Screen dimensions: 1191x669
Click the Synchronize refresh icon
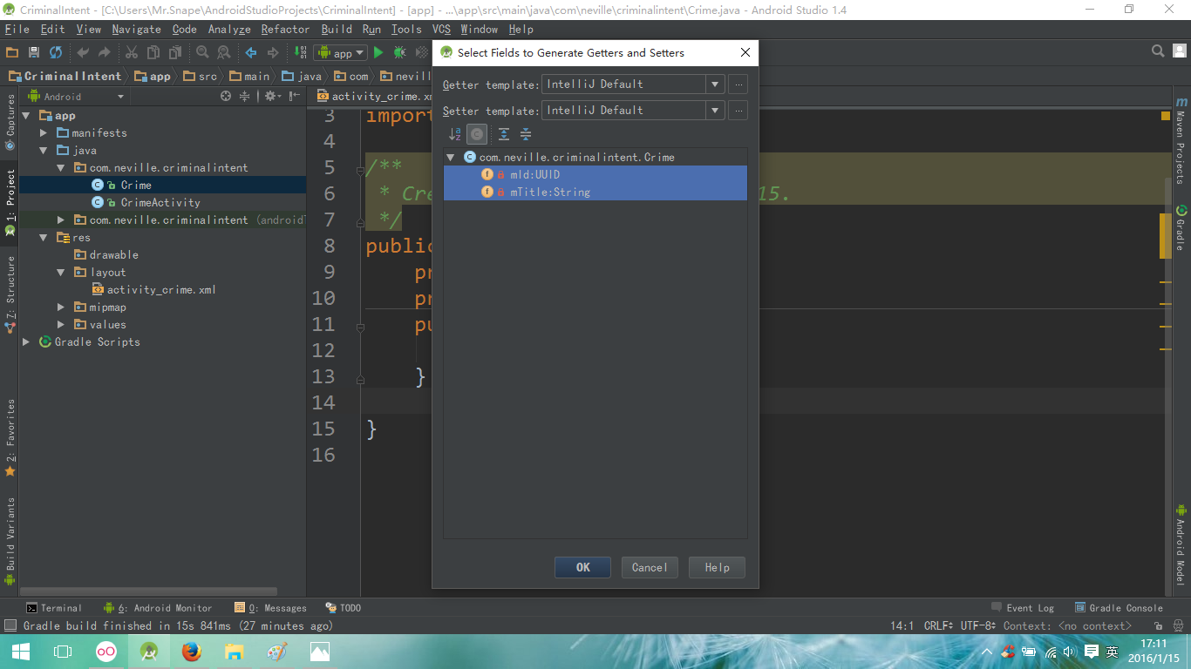[x=56, y=53]
